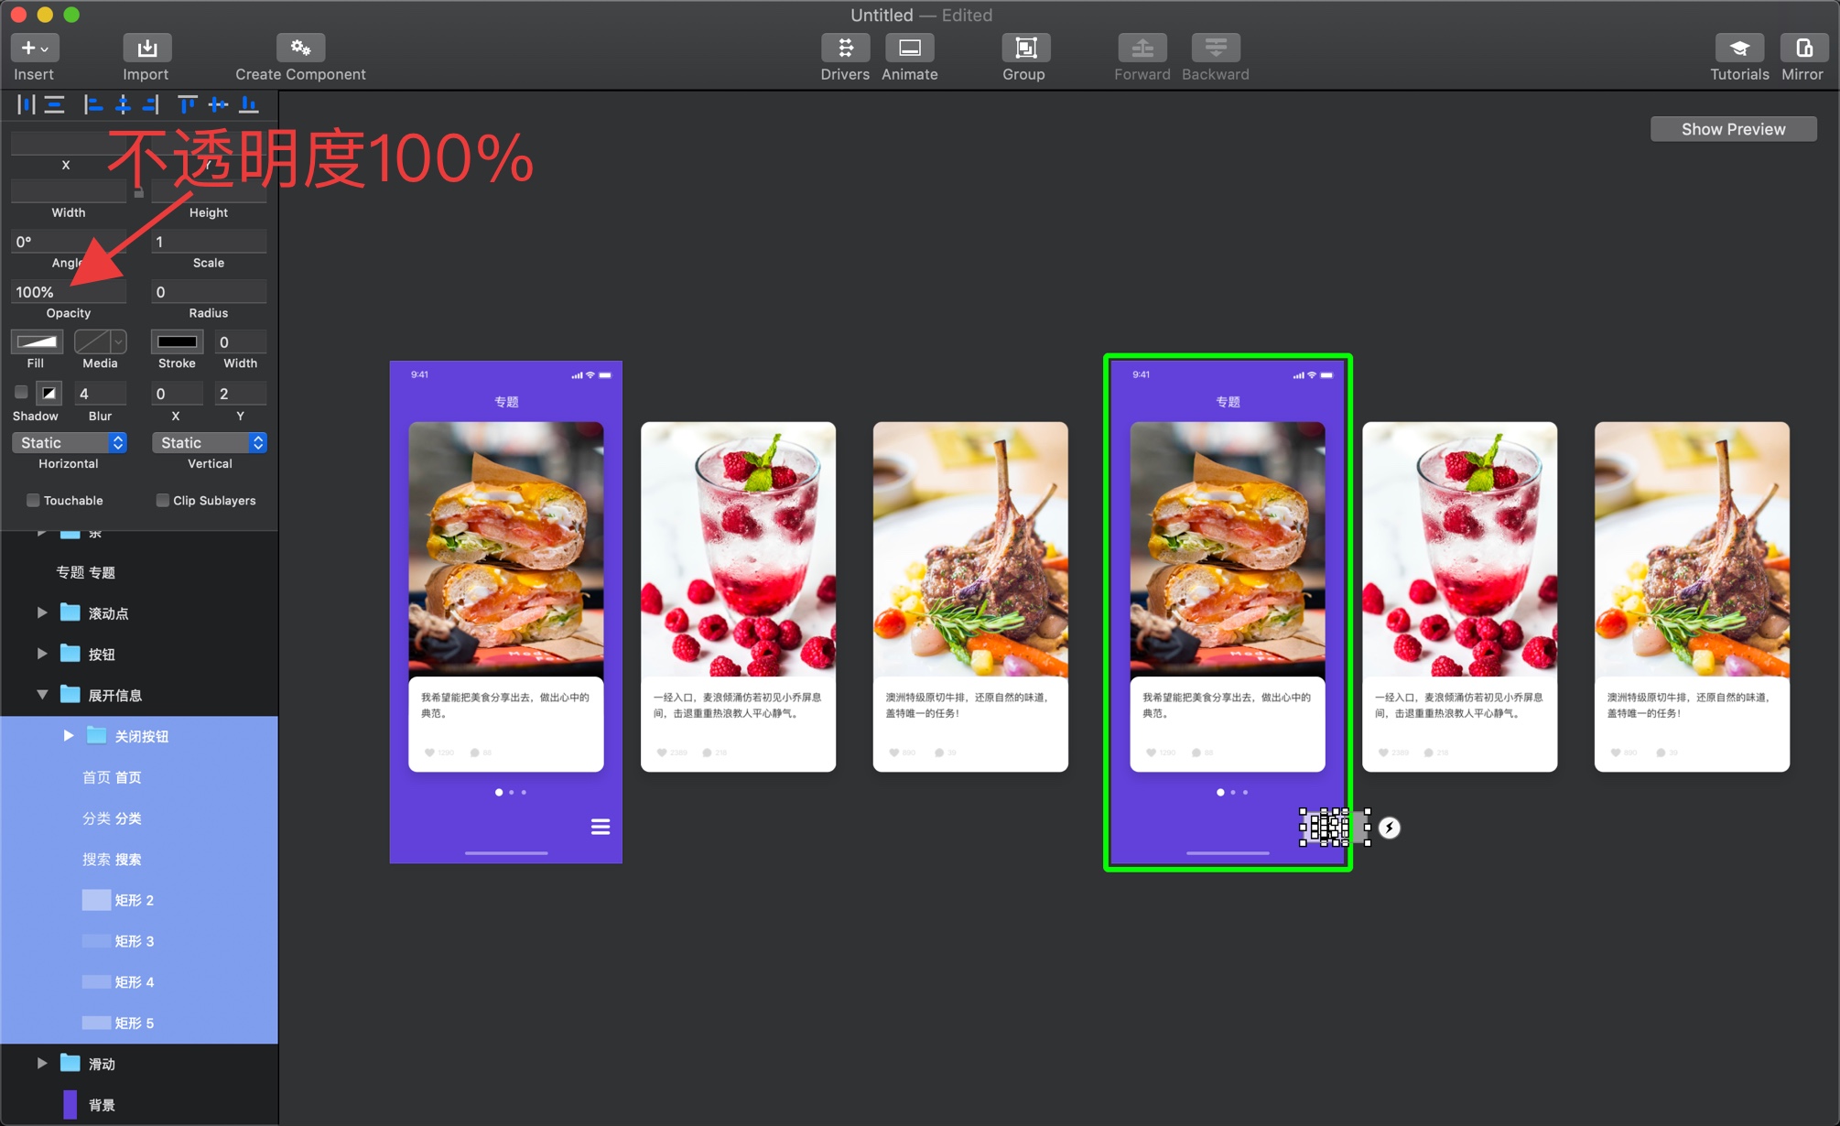Click the Import toolbar icon
The width and height of the screenshot is (1840, 1126).
(x=146, y=48)
